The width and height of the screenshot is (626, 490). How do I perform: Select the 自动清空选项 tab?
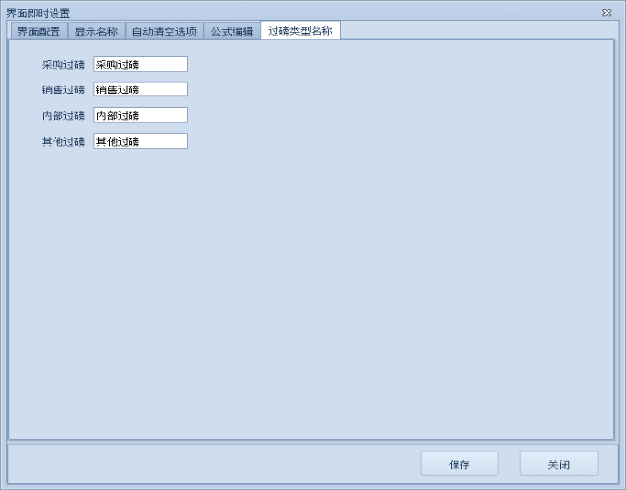165,31
